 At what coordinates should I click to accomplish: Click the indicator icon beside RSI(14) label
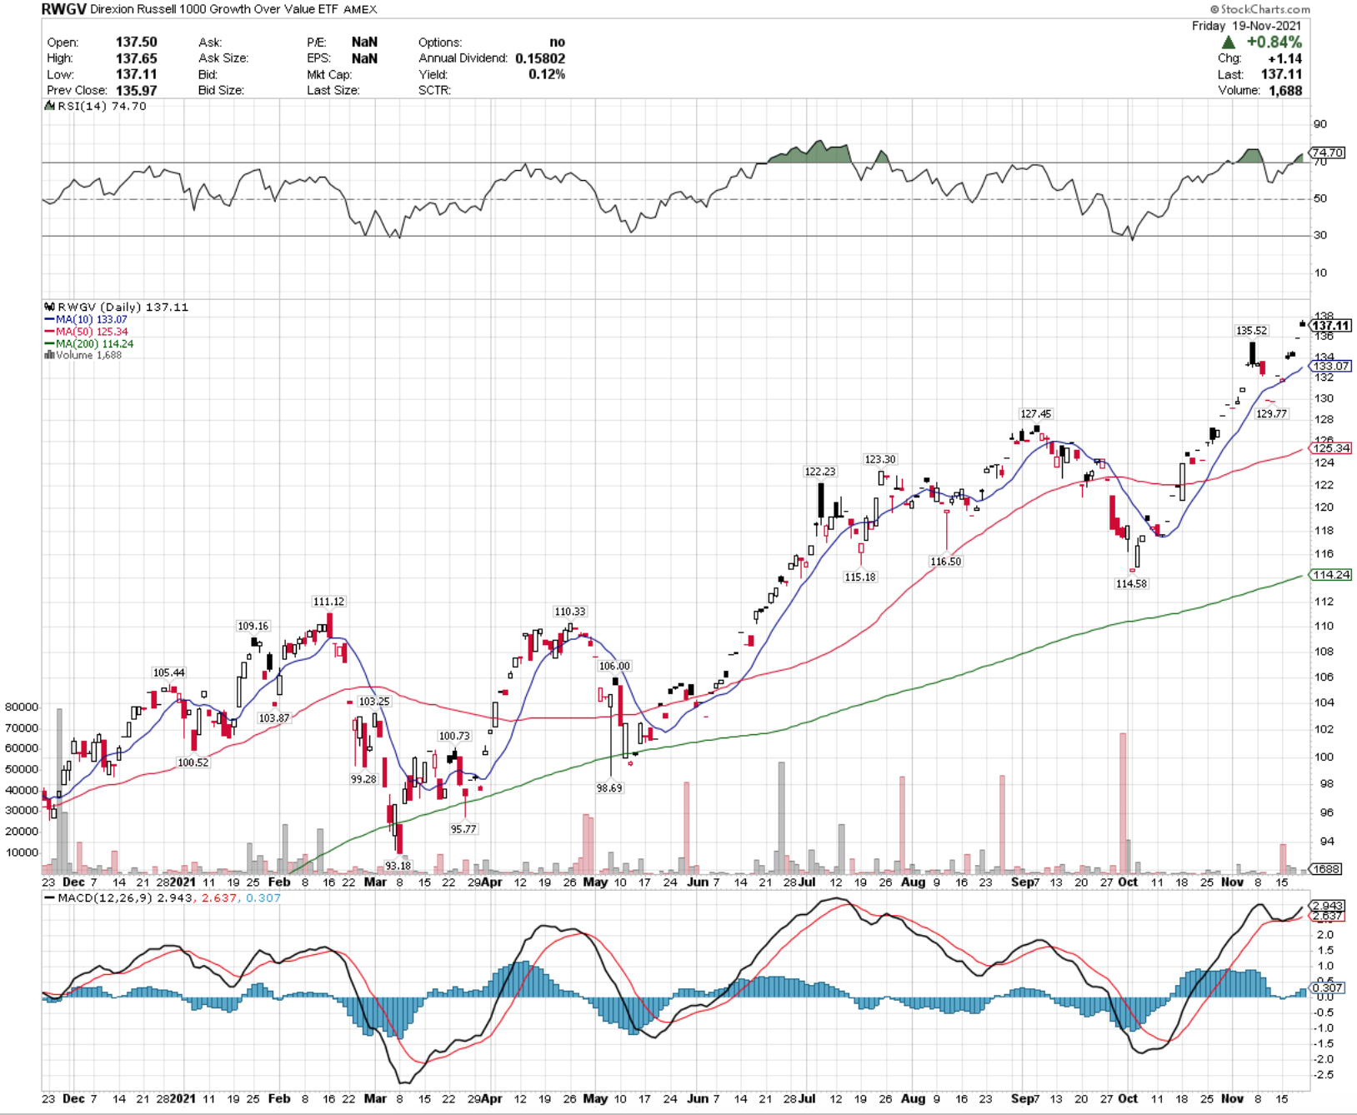tap(50, 106)
